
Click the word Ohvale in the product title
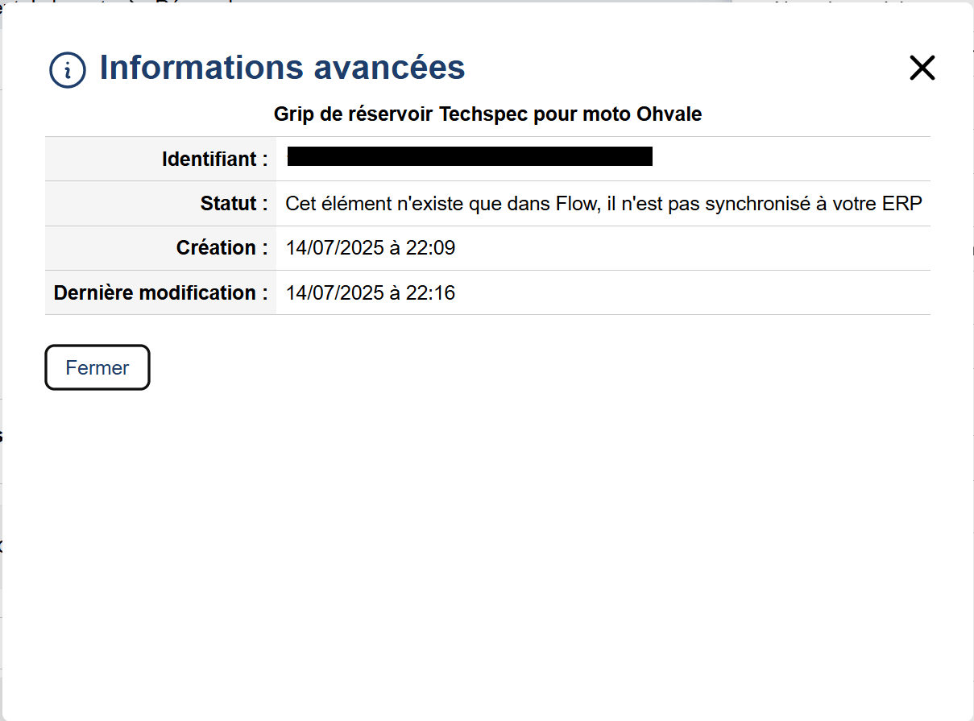coord(669,114)
